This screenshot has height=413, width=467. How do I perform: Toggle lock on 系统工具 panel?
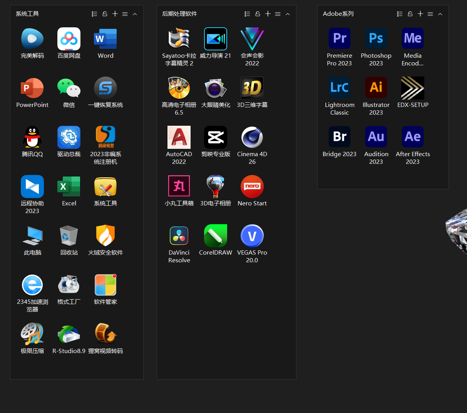click(x=105, y=14)
